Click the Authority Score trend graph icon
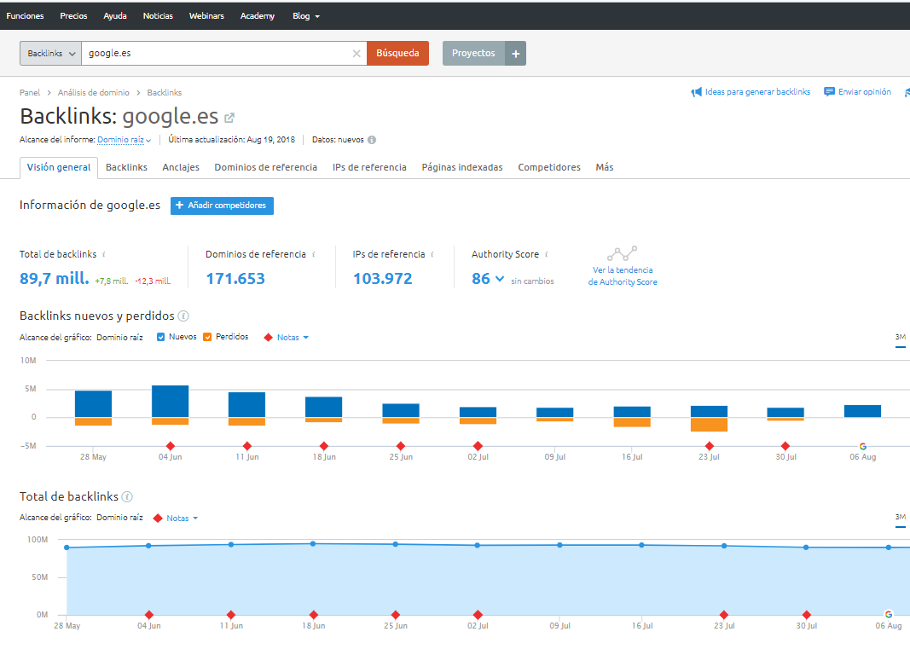The height and width of the screenshot is (649, 910). coord(622,253)
